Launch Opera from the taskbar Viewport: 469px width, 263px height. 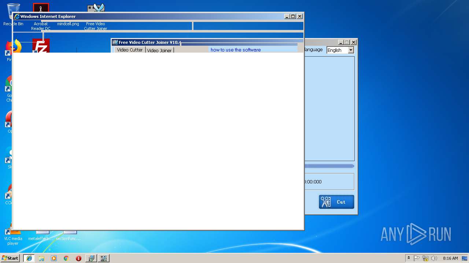tap(78, 258)
